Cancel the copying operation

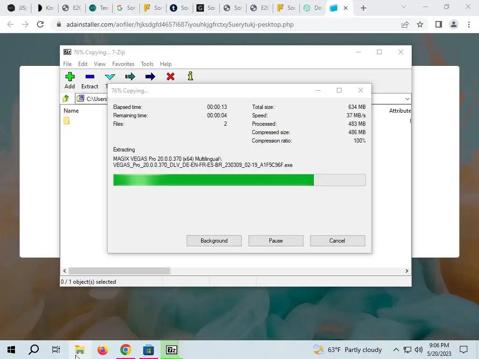(337, 241)
